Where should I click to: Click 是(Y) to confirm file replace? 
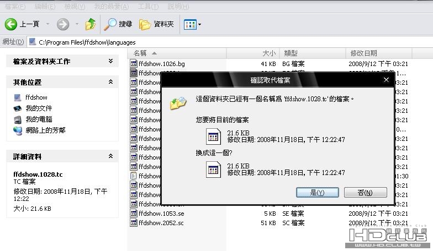point(317,193)
